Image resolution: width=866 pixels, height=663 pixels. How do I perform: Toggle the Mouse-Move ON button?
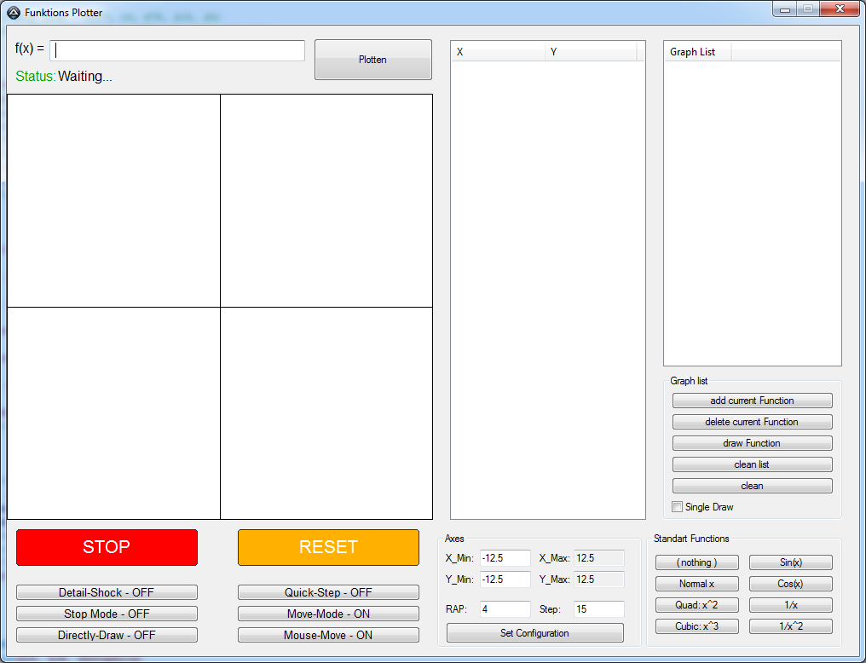[328, 635]
